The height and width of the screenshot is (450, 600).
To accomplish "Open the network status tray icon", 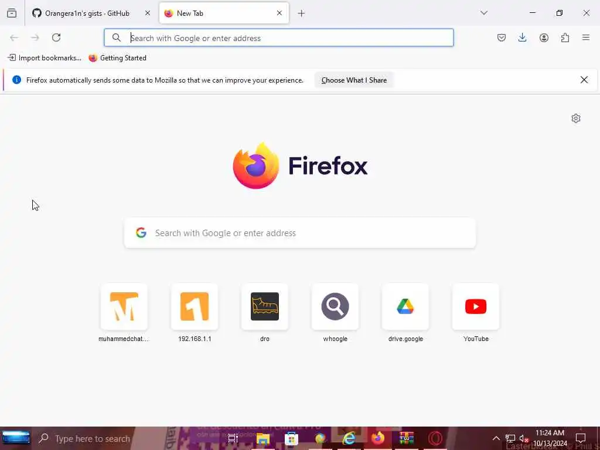I will pos(510,438).
